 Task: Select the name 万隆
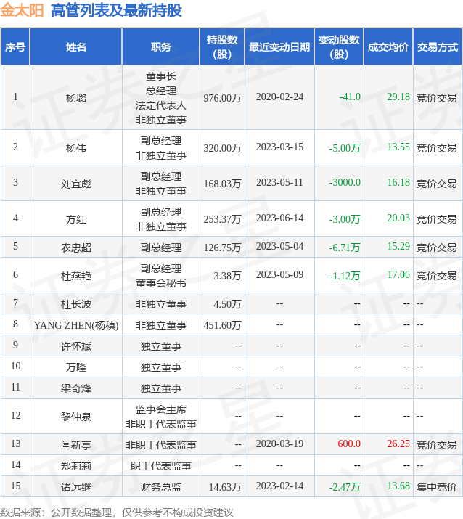[x=75, y=367]
